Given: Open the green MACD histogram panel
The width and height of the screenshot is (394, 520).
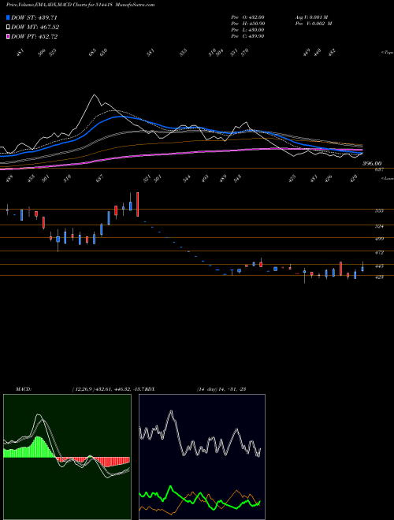Looking at the screenshot, I should click(67, 457).
